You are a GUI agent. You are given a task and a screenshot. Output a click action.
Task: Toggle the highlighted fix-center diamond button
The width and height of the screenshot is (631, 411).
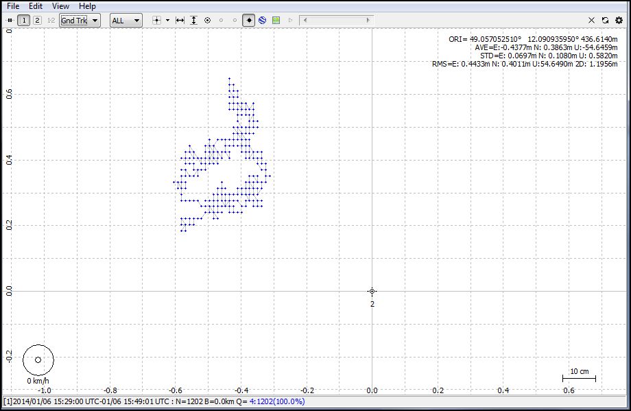point(248,21)
